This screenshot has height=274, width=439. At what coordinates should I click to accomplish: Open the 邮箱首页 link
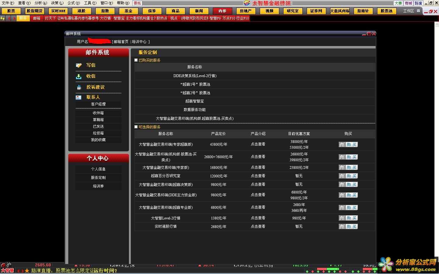[121, 42]
